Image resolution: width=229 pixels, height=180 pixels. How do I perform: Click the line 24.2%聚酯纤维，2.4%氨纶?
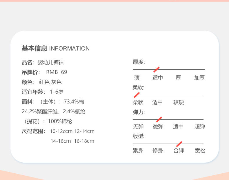pyautogui.click(x=53, y=112)
